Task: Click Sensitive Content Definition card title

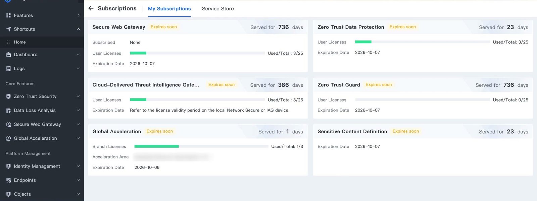Action: pyautogui.click(x=352, y=131)
